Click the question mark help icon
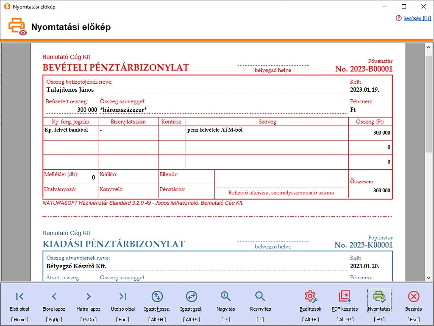 [x=398, y=19]
